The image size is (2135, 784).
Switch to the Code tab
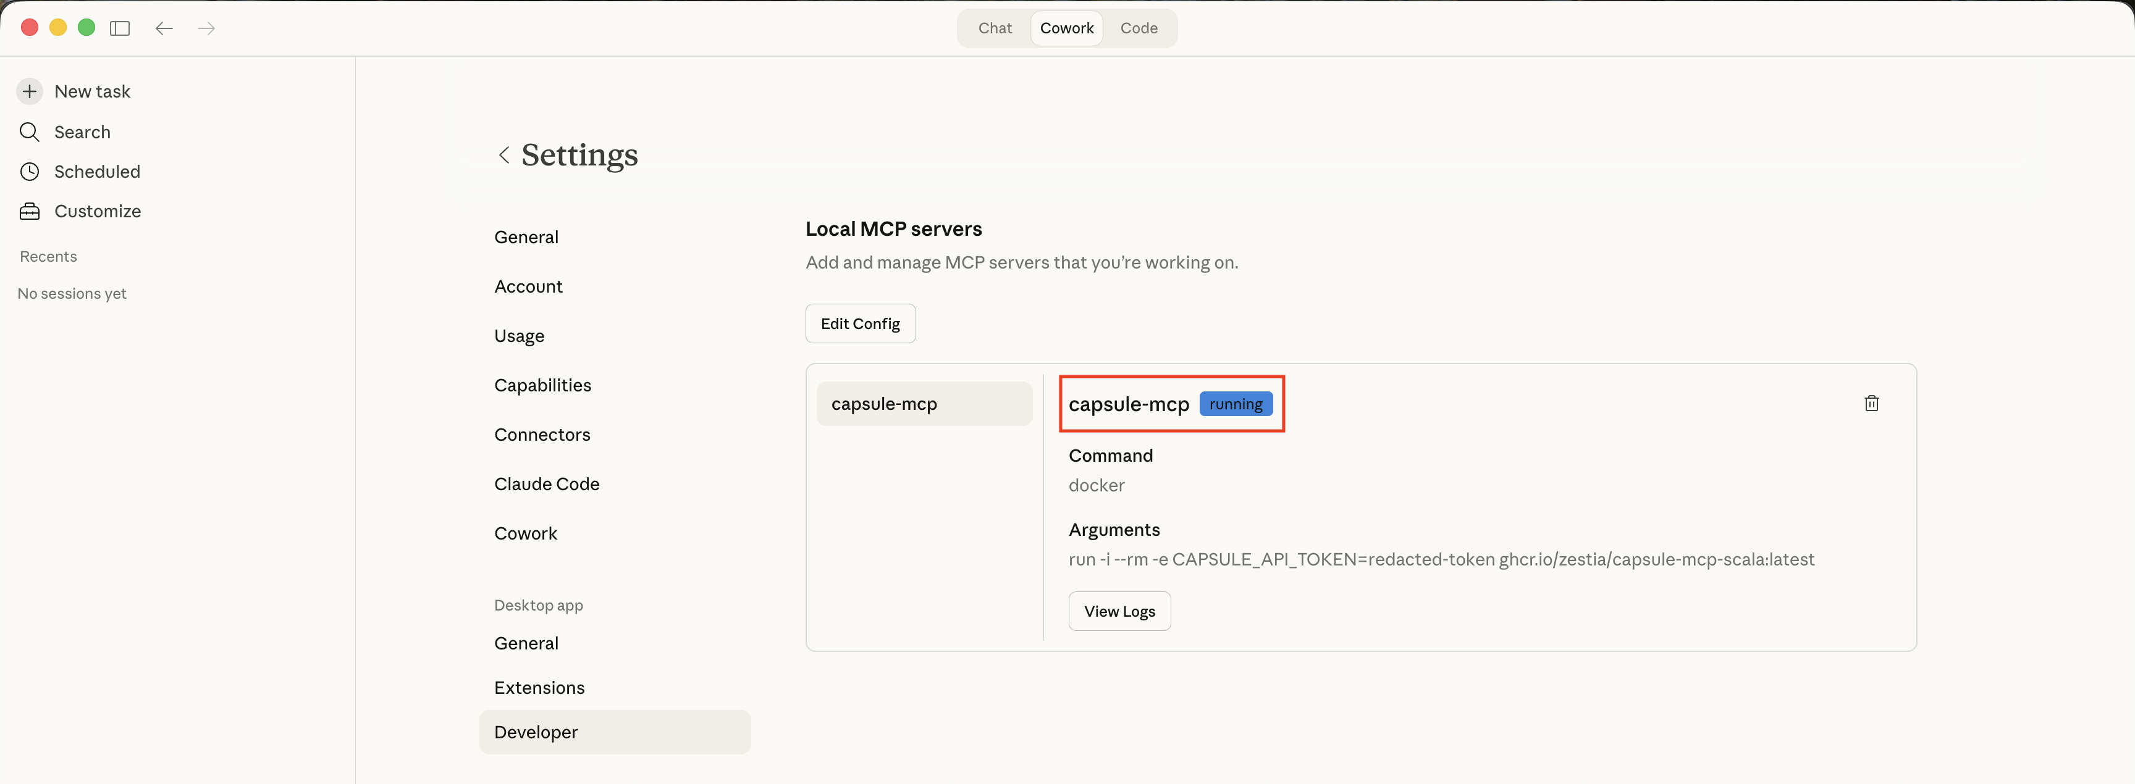[1138, 28]
